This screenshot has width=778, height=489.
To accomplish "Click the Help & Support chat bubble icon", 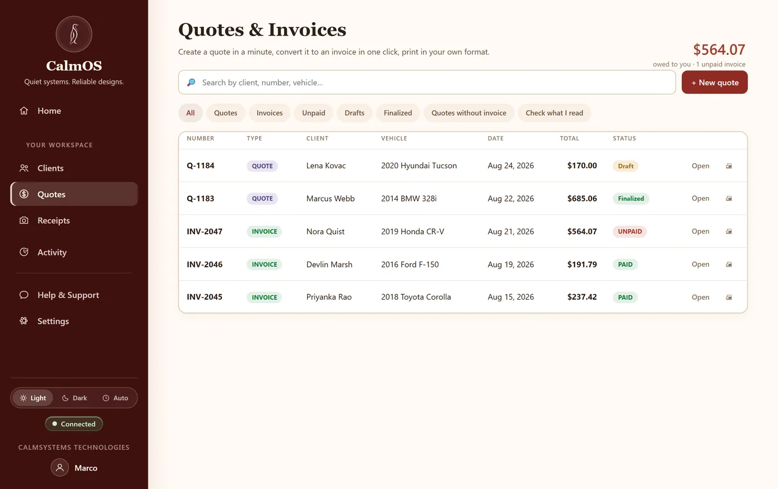I will point(24,295).
